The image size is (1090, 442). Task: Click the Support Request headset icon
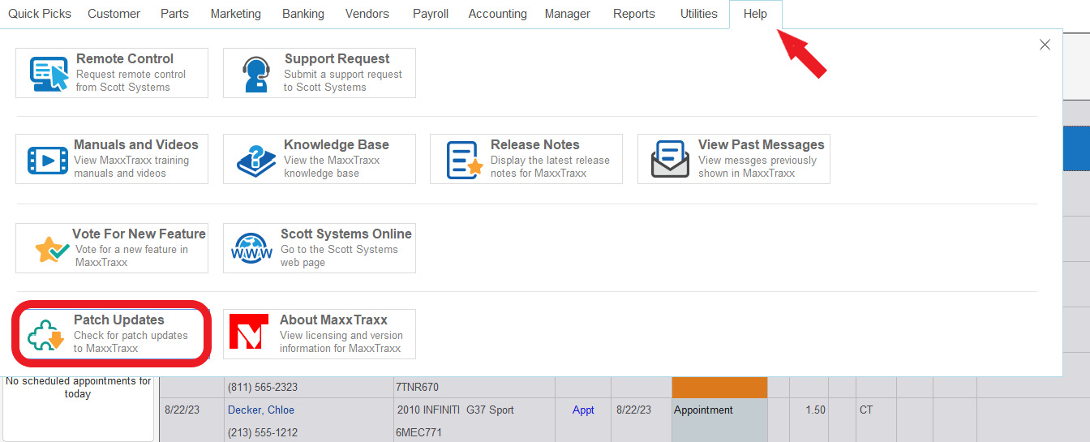[256, 74]
